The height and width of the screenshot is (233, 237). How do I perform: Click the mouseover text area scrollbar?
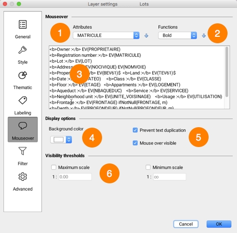227,72
